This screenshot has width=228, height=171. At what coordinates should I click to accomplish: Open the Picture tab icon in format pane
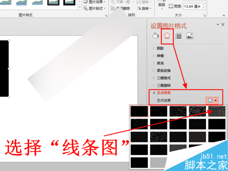(x=190, y=36)
